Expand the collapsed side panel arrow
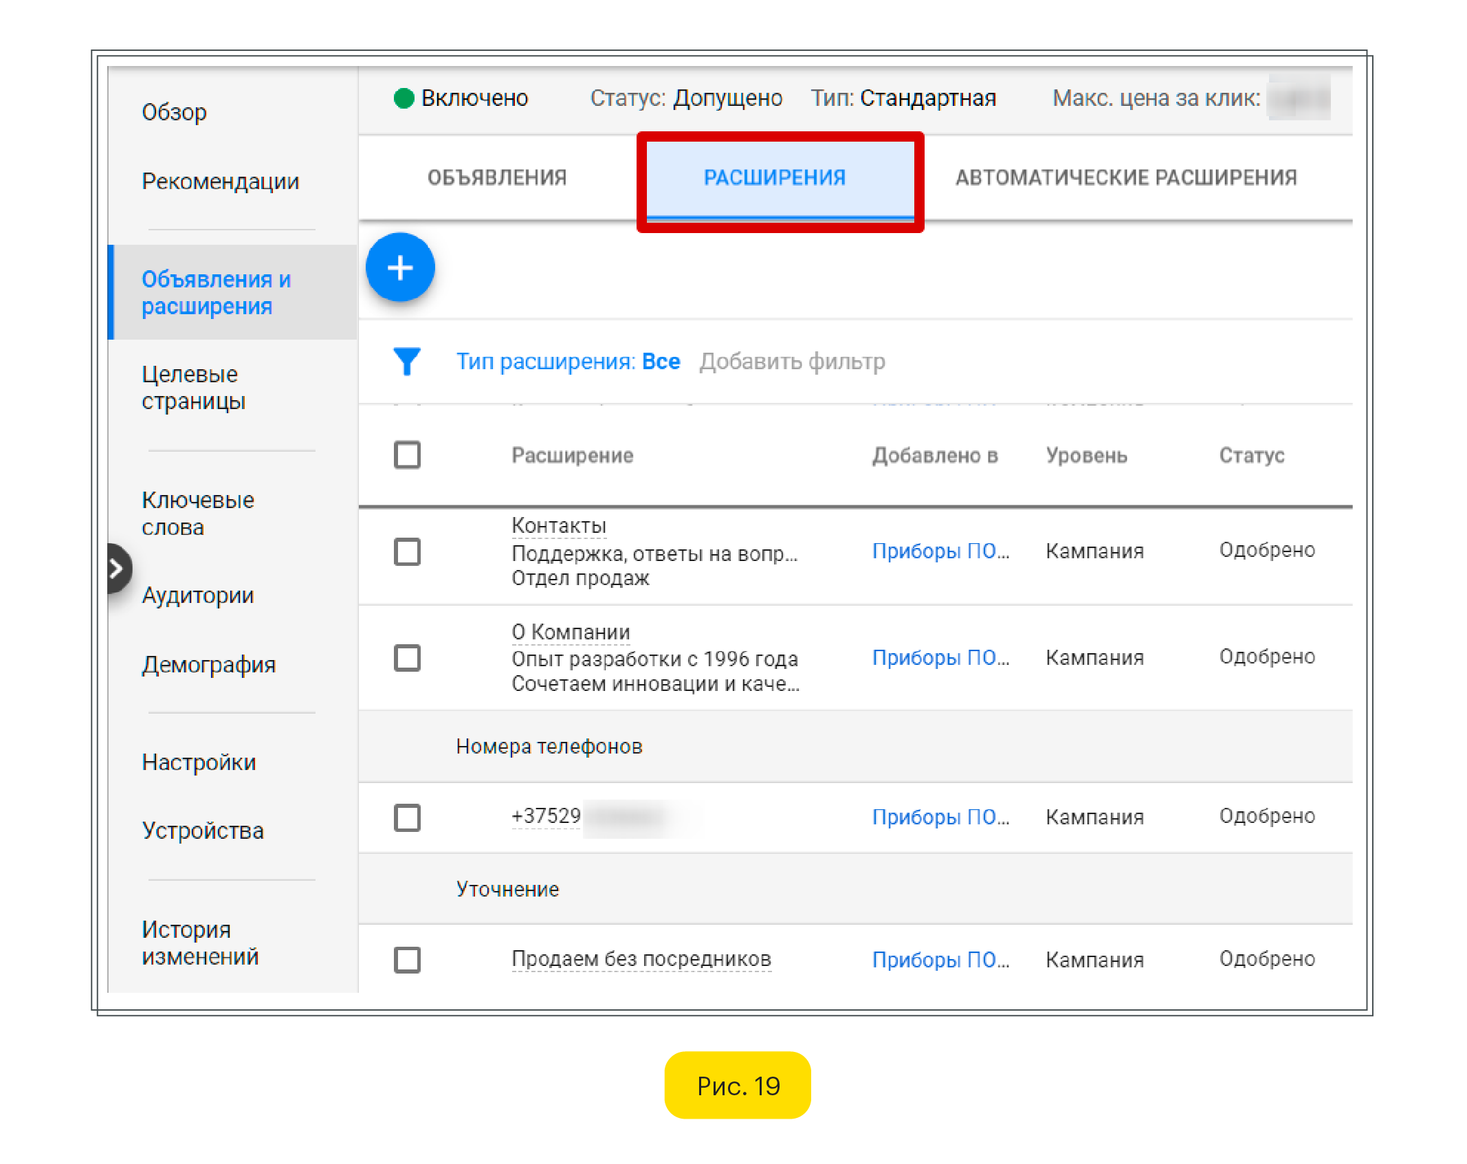 pos(117,569)
